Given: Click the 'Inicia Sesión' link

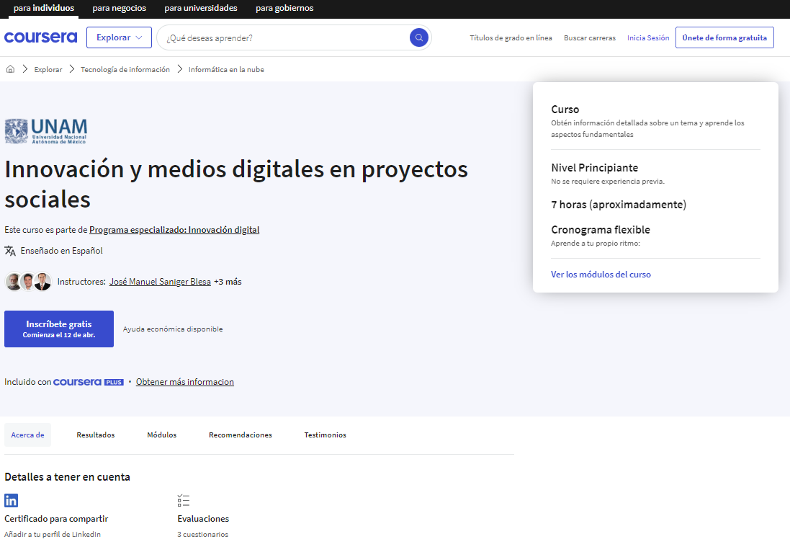Looking at the screenshot, I should pyautogui.click(x=648, y=37).
